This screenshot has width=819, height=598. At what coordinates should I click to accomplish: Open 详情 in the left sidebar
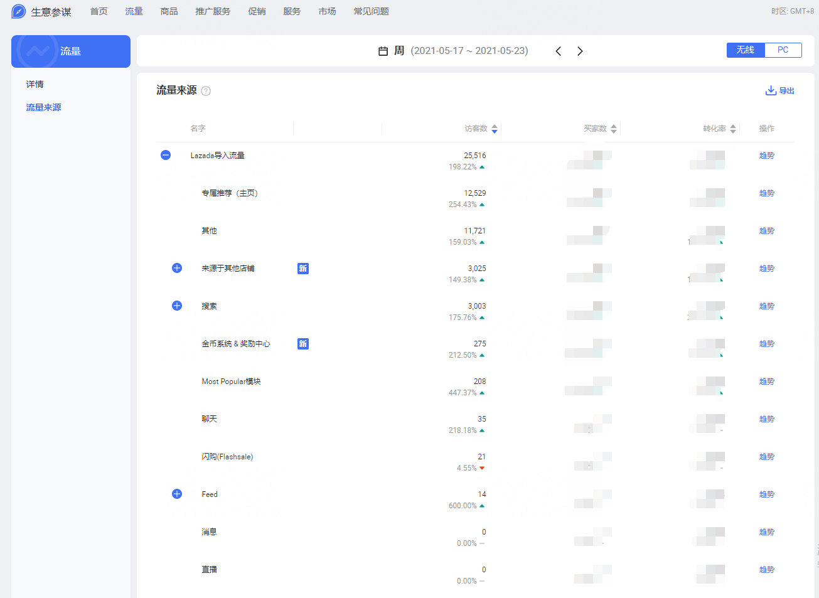[35, 84]
